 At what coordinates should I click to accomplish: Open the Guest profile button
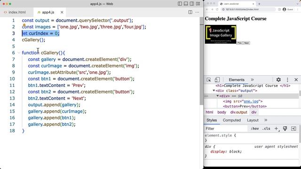pos(288,9)
